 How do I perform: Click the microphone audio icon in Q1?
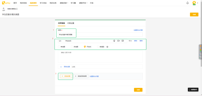pos(114,41)
